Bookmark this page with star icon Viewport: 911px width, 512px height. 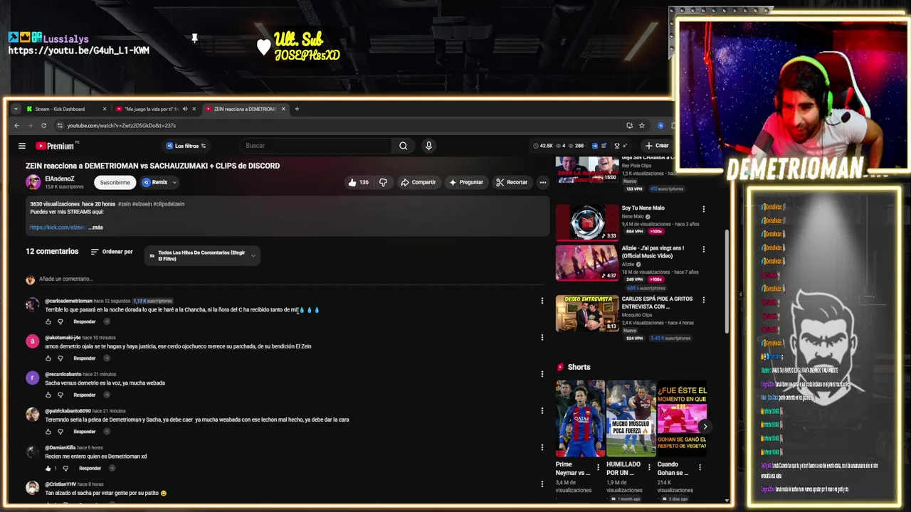point(641,125)
